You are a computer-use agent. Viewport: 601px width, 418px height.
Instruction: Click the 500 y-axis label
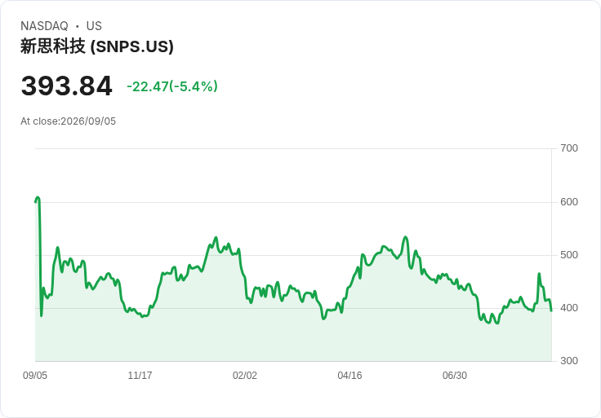[569, 255]
